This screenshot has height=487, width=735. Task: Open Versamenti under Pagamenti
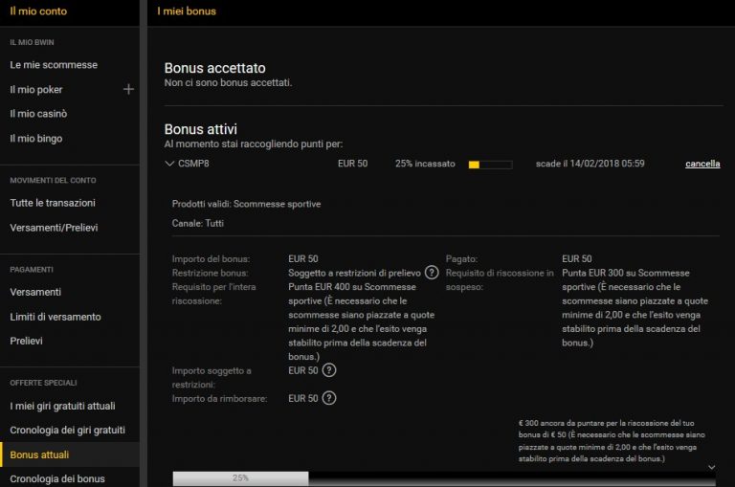(35, 292)
